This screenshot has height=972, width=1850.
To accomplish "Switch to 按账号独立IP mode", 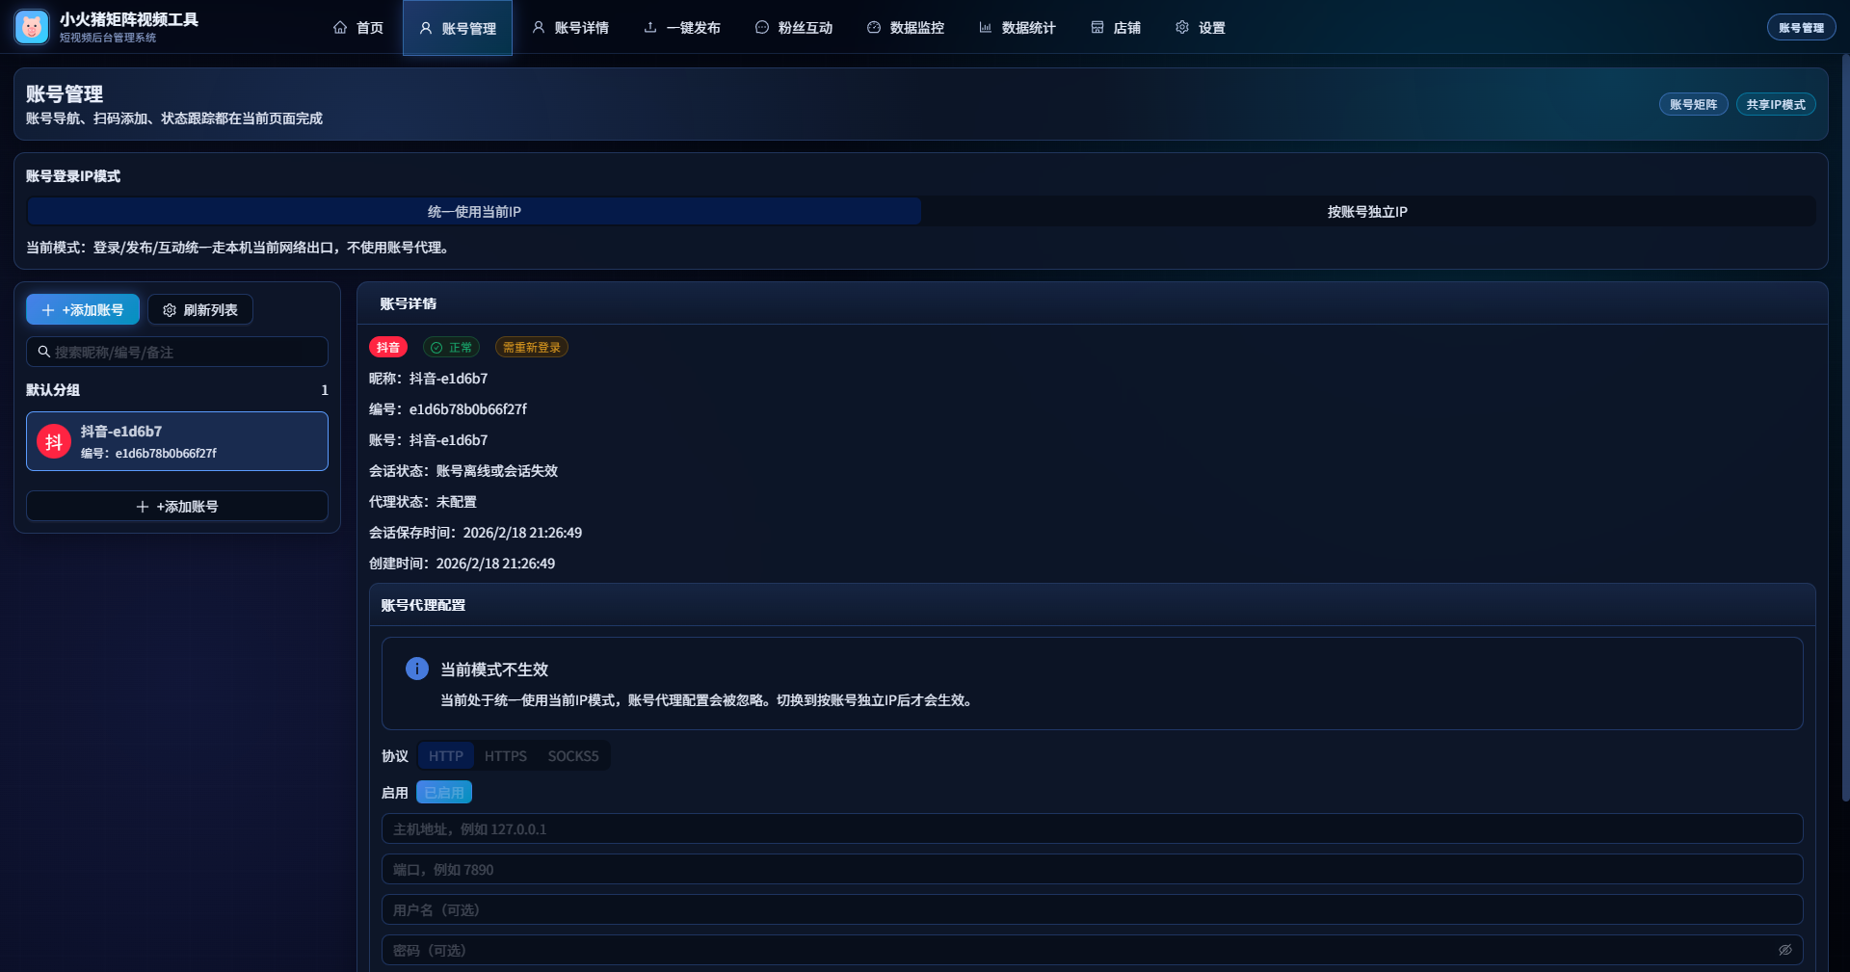I will pos(1367,212).
